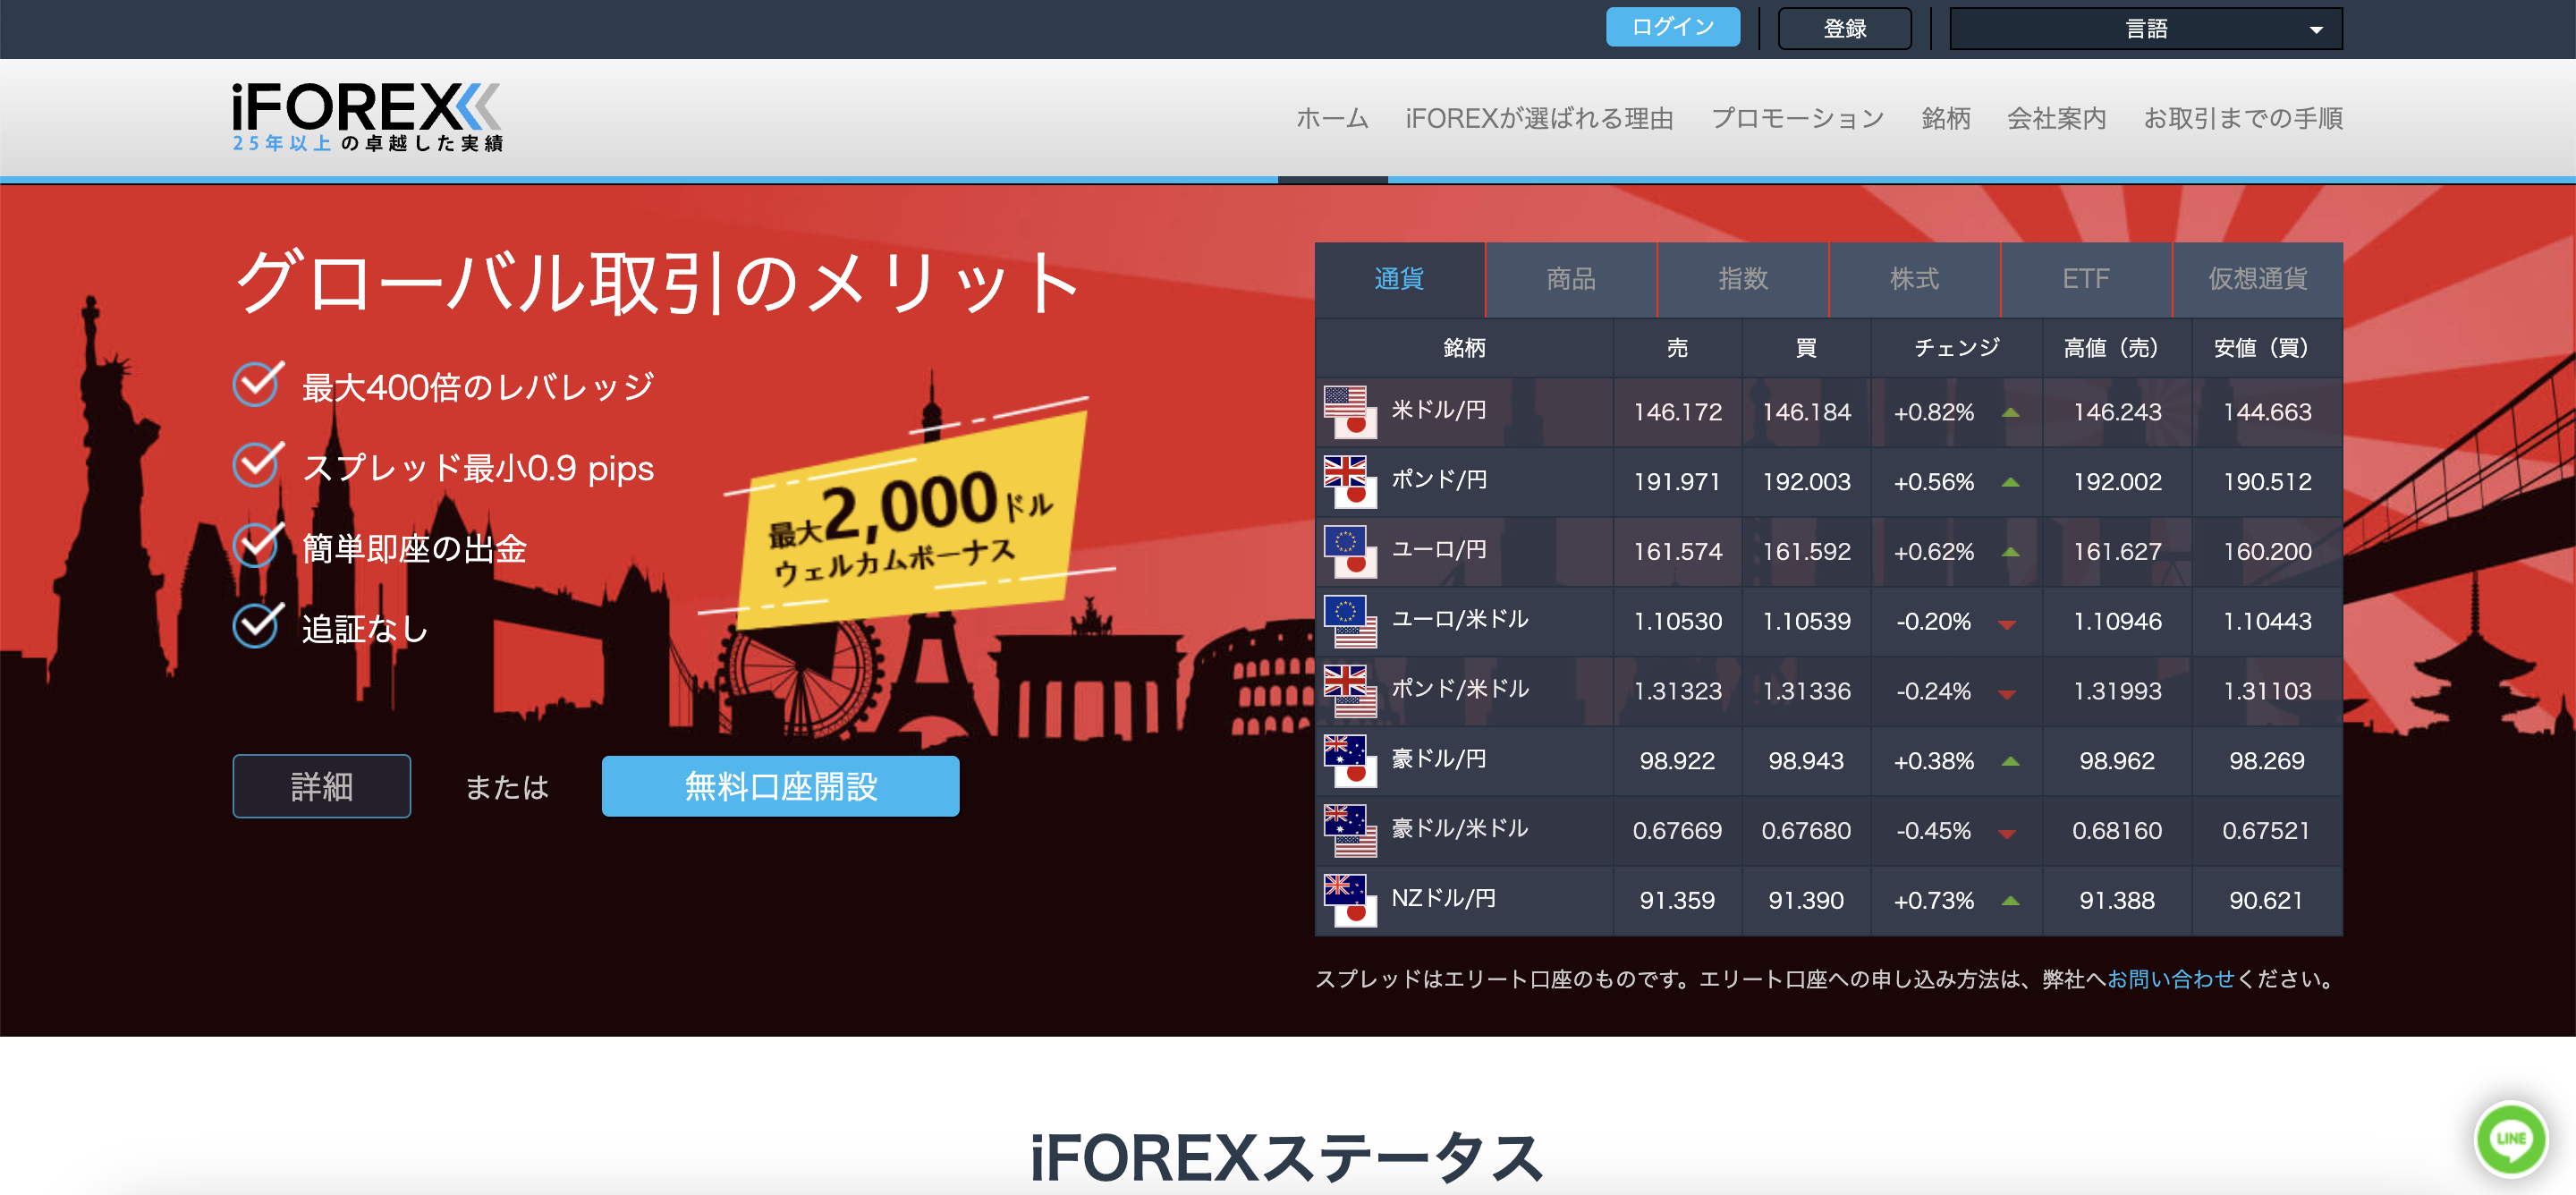This screenshot has width=2576, height=1195.
Task: Switch to the 仮想通貨 tab
Action: click(x=2258, y=279)
